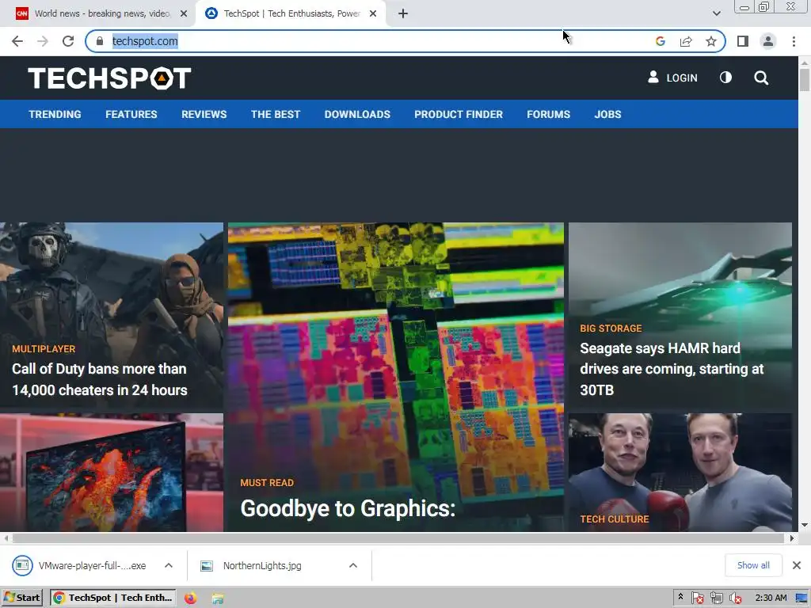Expand the hidden system tray icons

[680, 597]
